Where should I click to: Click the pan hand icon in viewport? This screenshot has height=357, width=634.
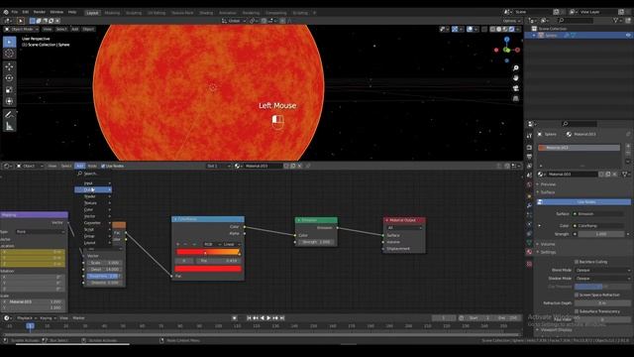[515, 77]
